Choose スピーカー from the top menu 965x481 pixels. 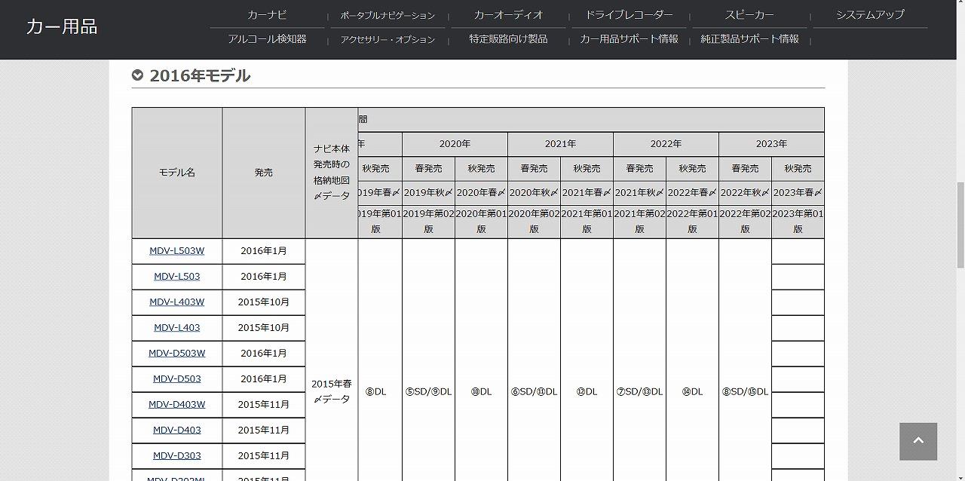tap(749, 15)
